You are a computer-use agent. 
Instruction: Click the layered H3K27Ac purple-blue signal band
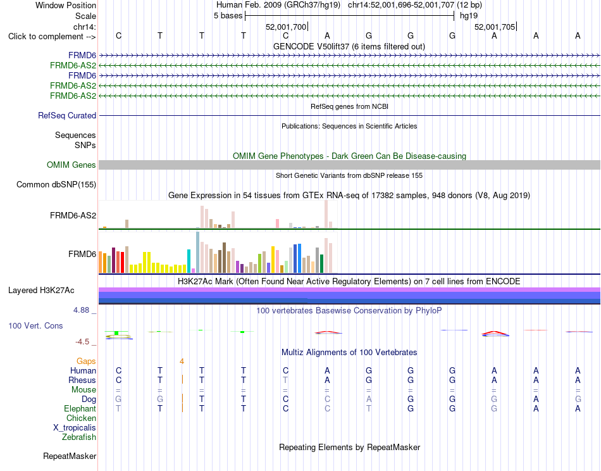[x=349, y=296]
